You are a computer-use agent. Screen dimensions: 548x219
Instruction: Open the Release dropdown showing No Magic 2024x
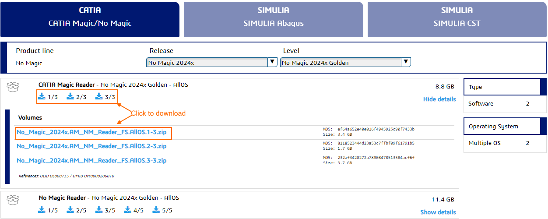coord(212,63)
